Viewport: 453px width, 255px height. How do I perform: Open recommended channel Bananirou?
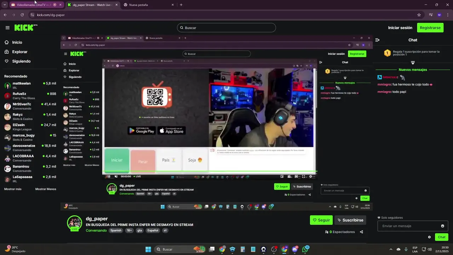(30, 168)
